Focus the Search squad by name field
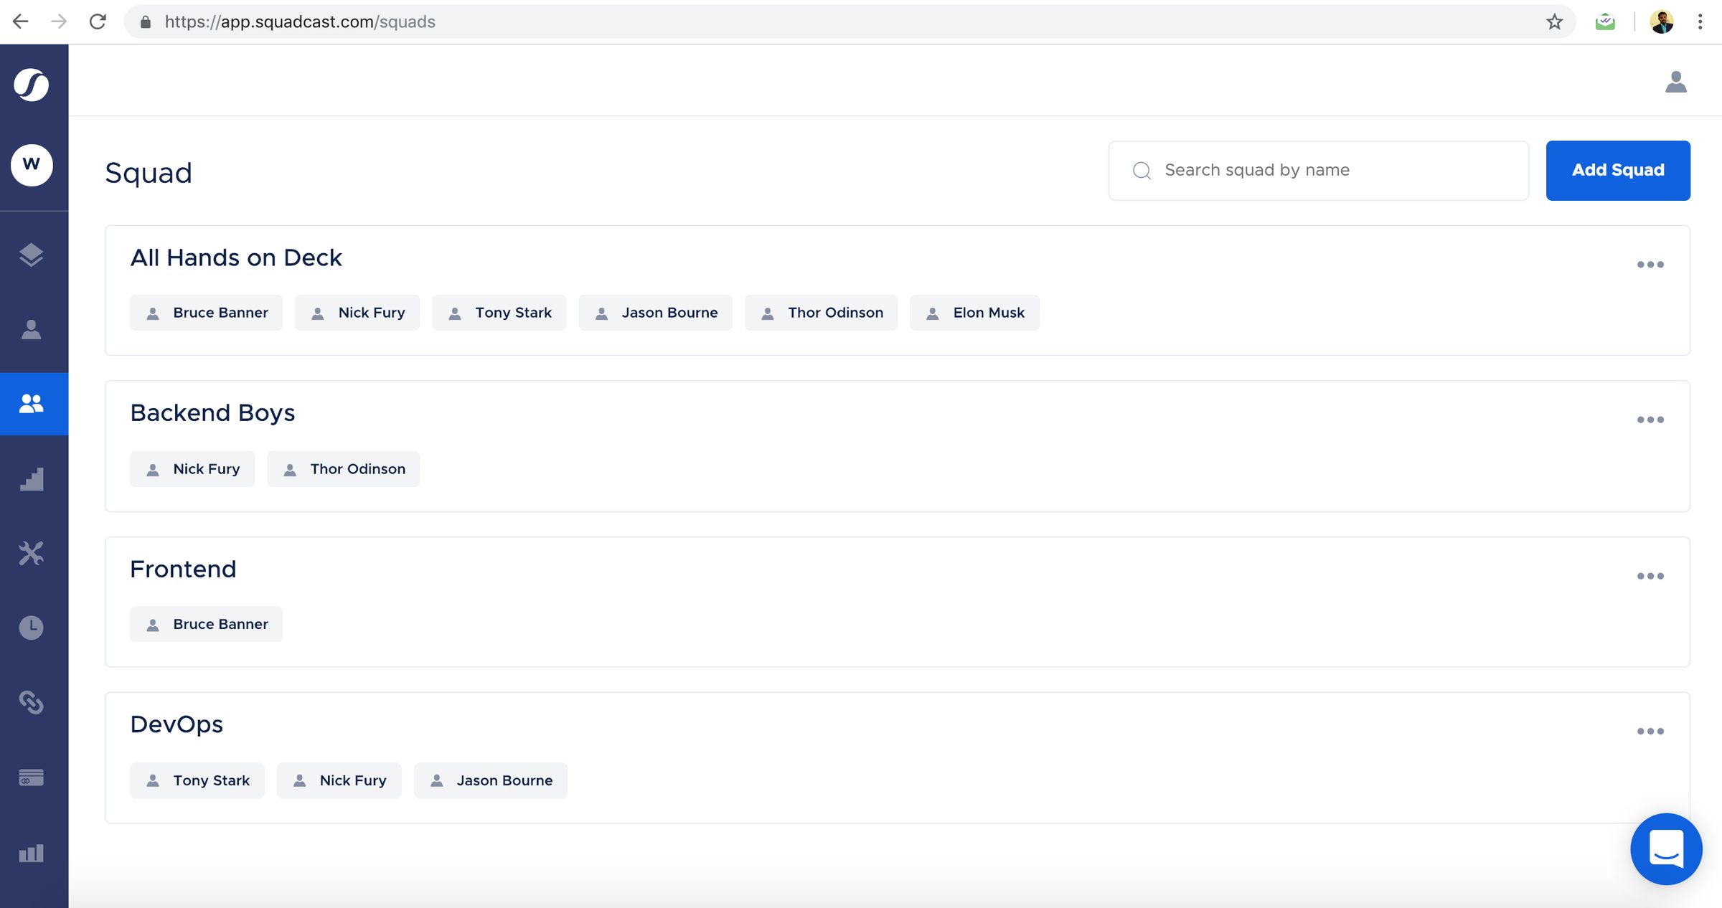Screen dimensions: 1722x908 tap(1327, 171)
